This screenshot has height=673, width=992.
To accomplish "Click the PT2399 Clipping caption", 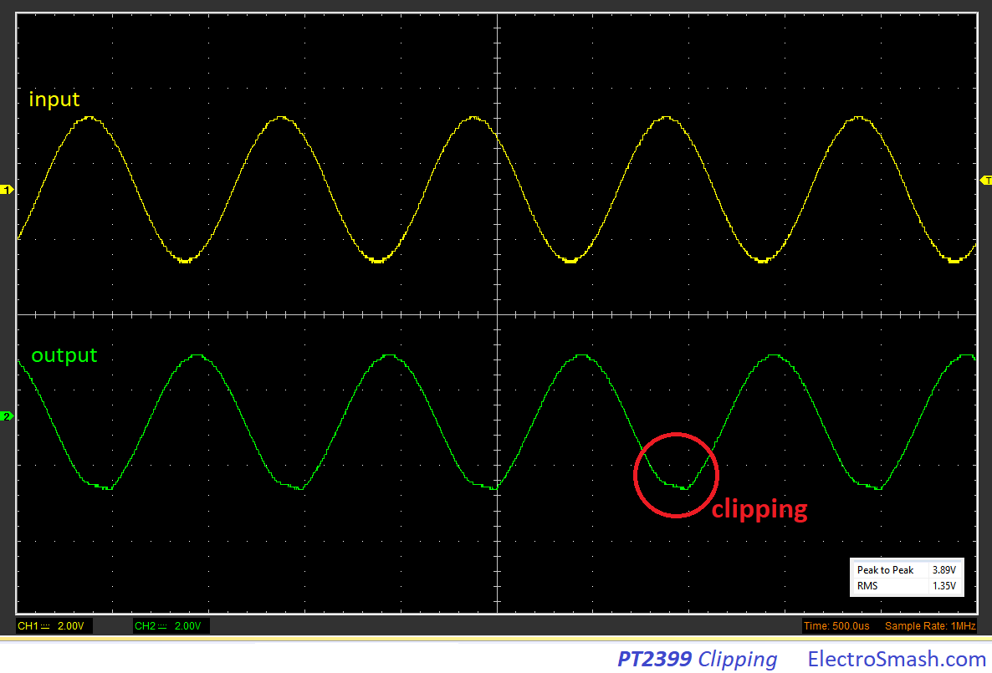I will pyautogui.click(x=698, y=659).
